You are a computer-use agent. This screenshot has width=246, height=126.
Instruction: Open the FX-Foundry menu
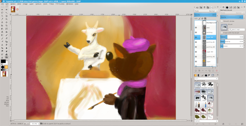tap(60, 4)
